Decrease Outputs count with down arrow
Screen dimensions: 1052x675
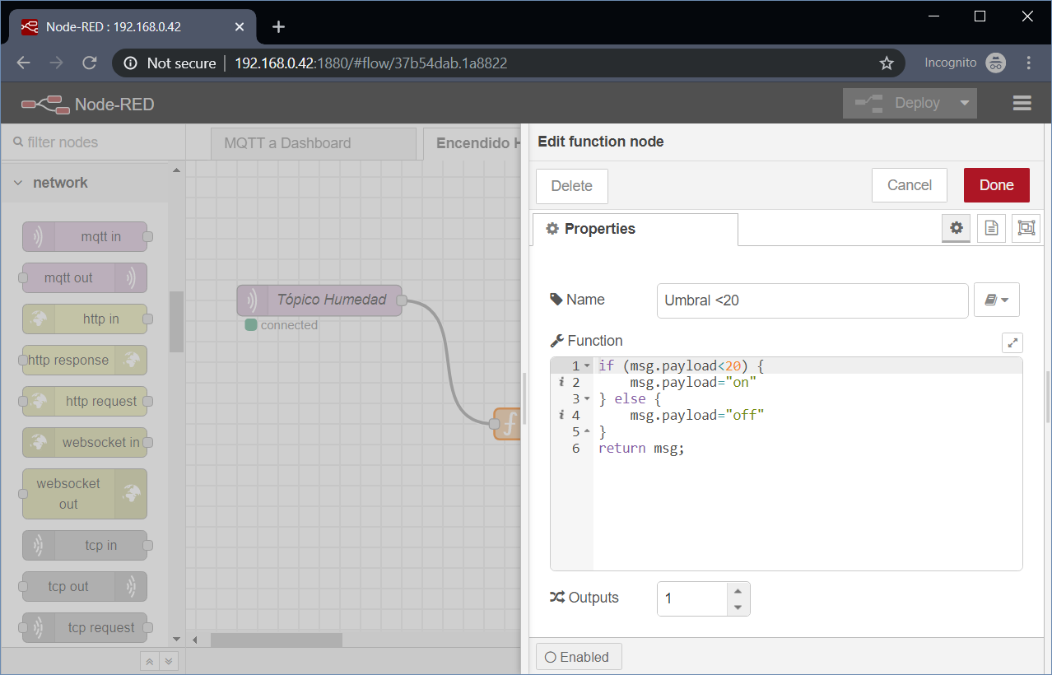pos(738,607)
